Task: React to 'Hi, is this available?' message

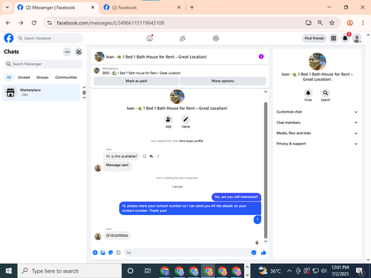Action: click(145, 156)
